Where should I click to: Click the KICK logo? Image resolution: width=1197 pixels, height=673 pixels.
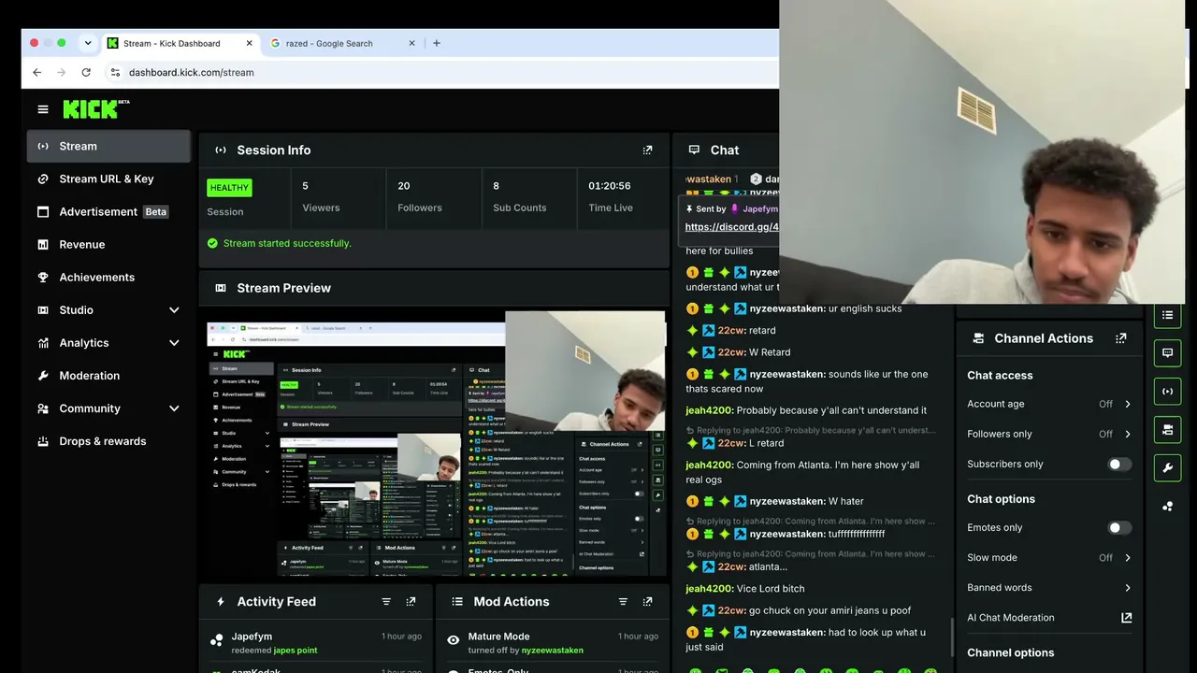[91, 109]
